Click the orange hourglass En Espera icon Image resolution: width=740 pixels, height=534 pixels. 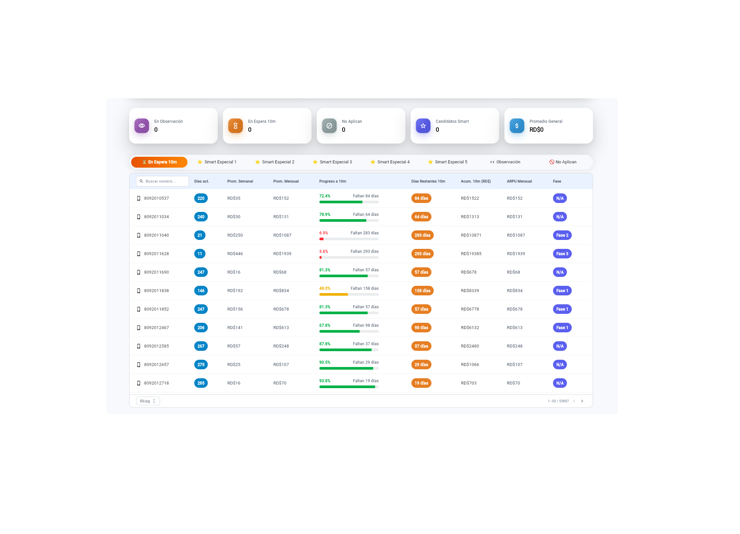pos(236,126)
